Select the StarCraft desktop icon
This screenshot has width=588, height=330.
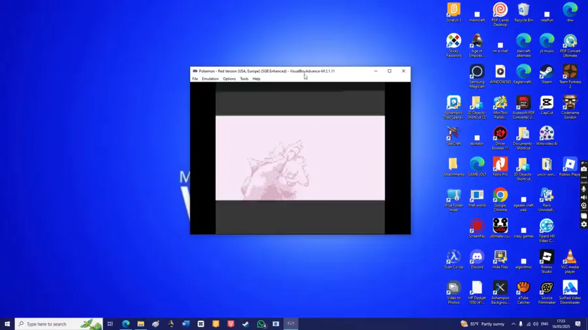point(454,136)
